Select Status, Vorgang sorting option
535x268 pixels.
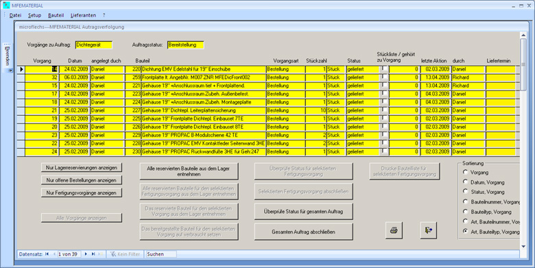465,191
